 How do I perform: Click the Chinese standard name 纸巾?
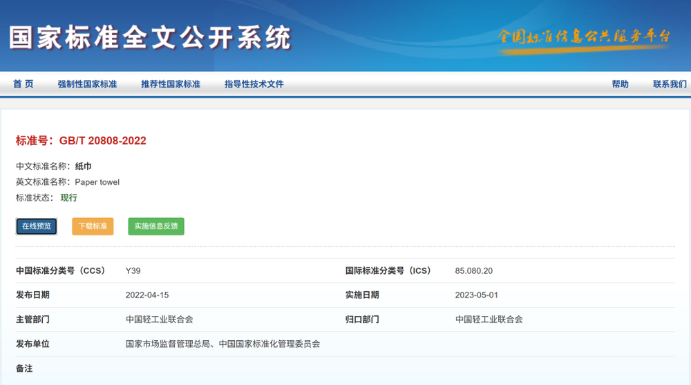point(84,166)
